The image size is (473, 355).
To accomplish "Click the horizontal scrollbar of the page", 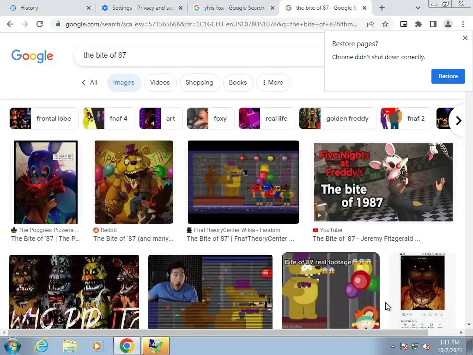I will pos(217,333).
